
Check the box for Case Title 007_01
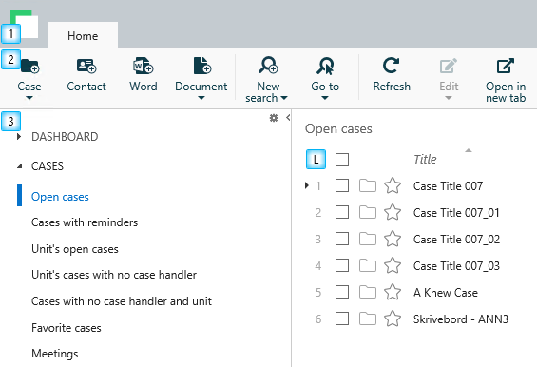(x=342, y=212)
